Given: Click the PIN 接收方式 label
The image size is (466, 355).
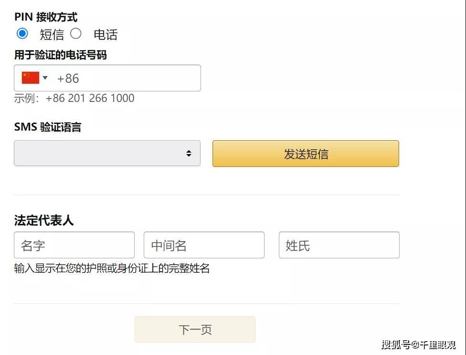Looking at the screenshot, I should coord(46,16).
